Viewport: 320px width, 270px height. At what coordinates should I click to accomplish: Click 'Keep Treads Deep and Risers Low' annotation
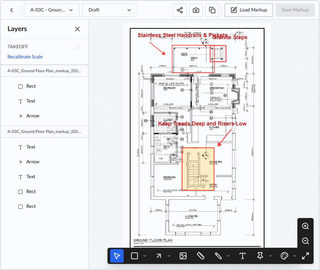[202, 124]
